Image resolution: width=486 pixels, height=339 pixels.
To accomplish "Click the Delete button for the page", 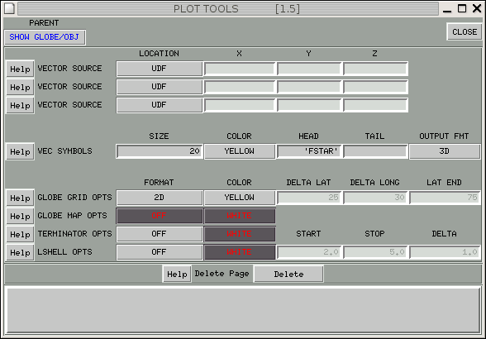I will pos(288,274).
